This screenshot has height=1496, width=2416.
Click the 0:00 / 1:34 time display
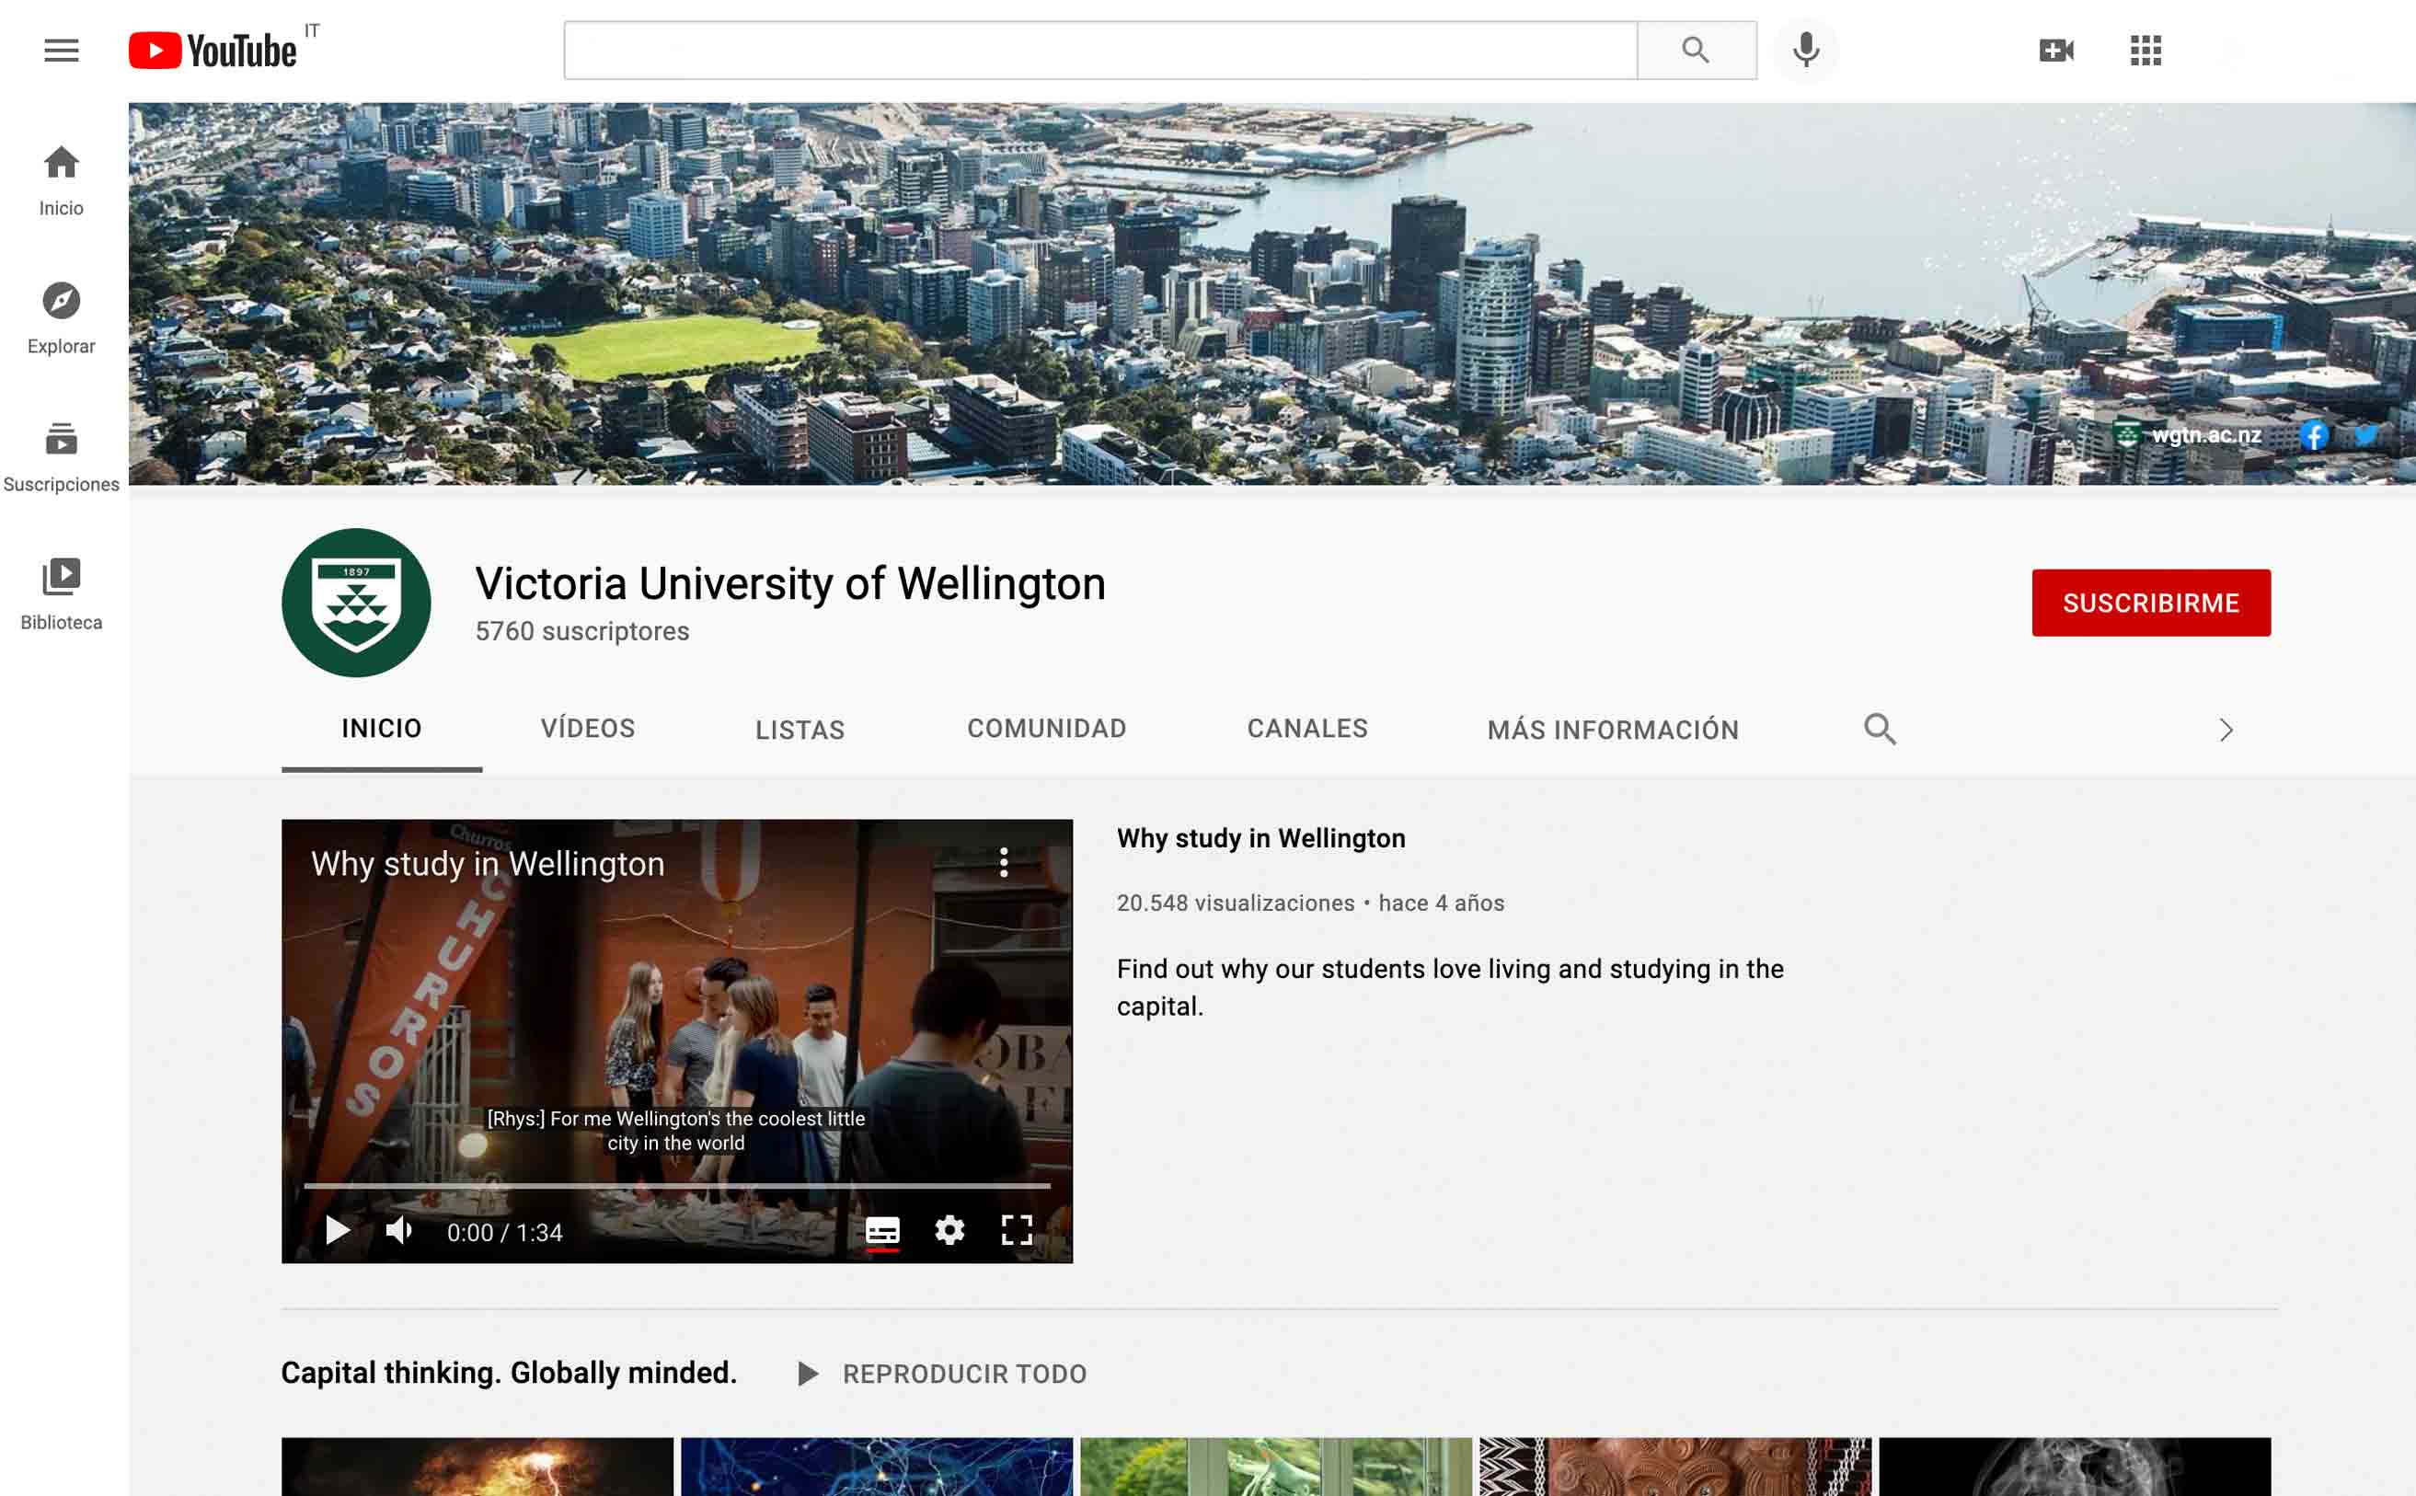504,1233
